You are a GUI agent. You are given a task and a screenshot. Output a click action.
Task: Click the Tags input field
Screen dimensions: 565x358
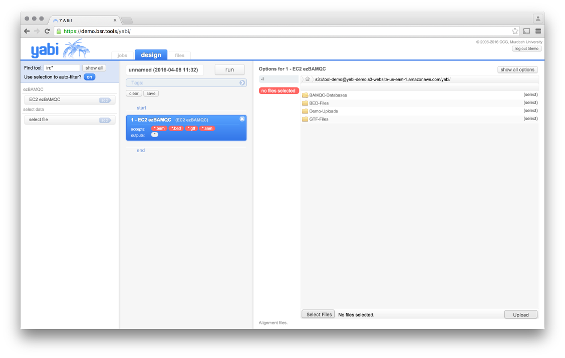tap(186, 83)
